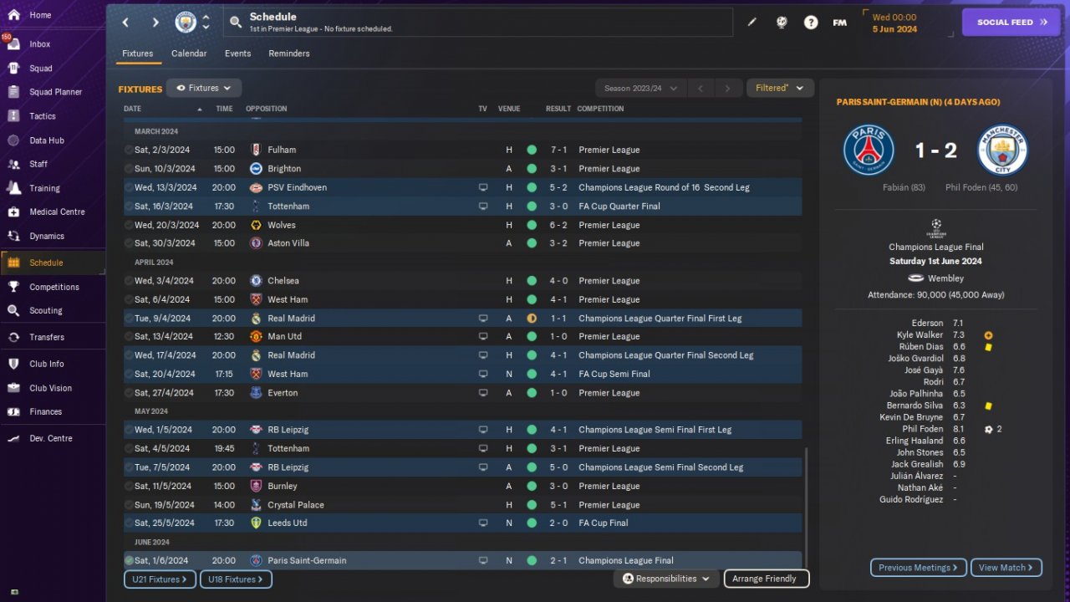This screenshot has width=1070, height=602.
Task: Open the Transfers section
Action: (x=46, y=337)
